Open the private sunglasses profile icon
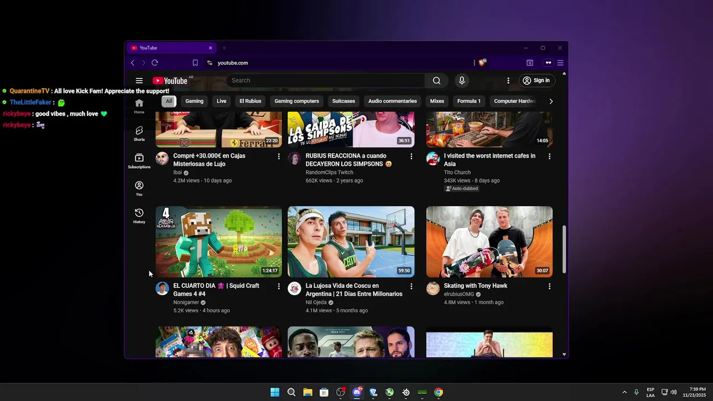The width and height of the screenshot is (713, 401). [548, 63]
